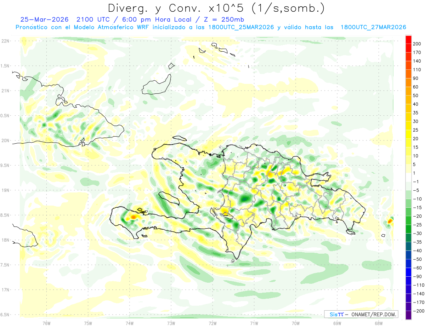
Task: Click the red-orange spot east of 68W
Action: [x=390, y=221]
